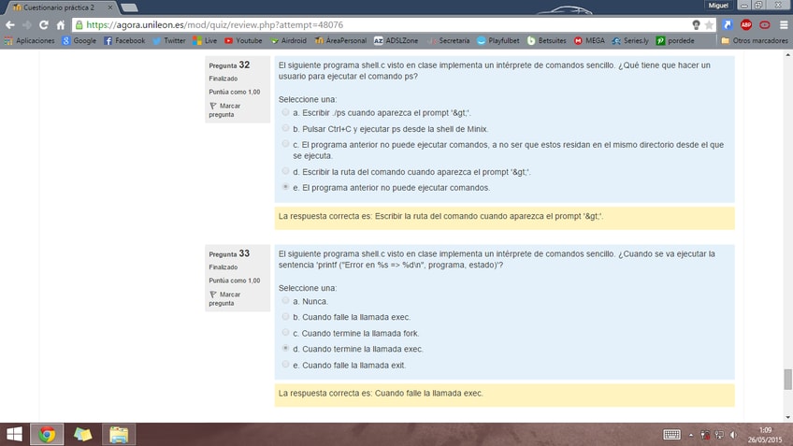The width and height of the screenshot is (793, 446).
Task: Open the Chrome hamburger menu
Action: (x=784, y=24)
